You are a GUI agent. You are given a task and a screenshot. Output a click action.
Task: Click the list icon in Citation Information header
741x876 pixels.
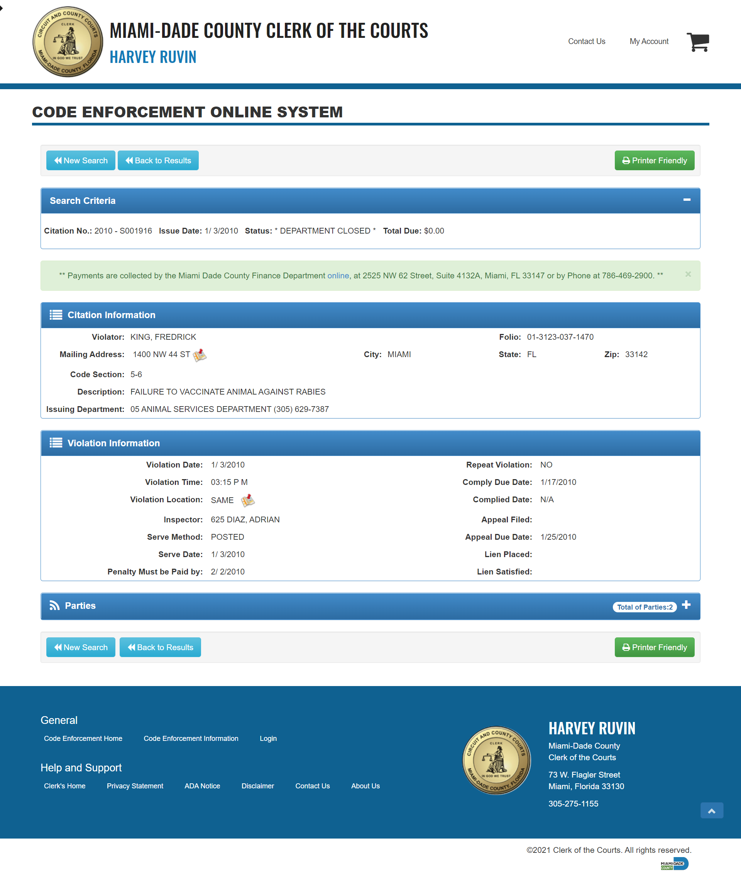point(56,315)
